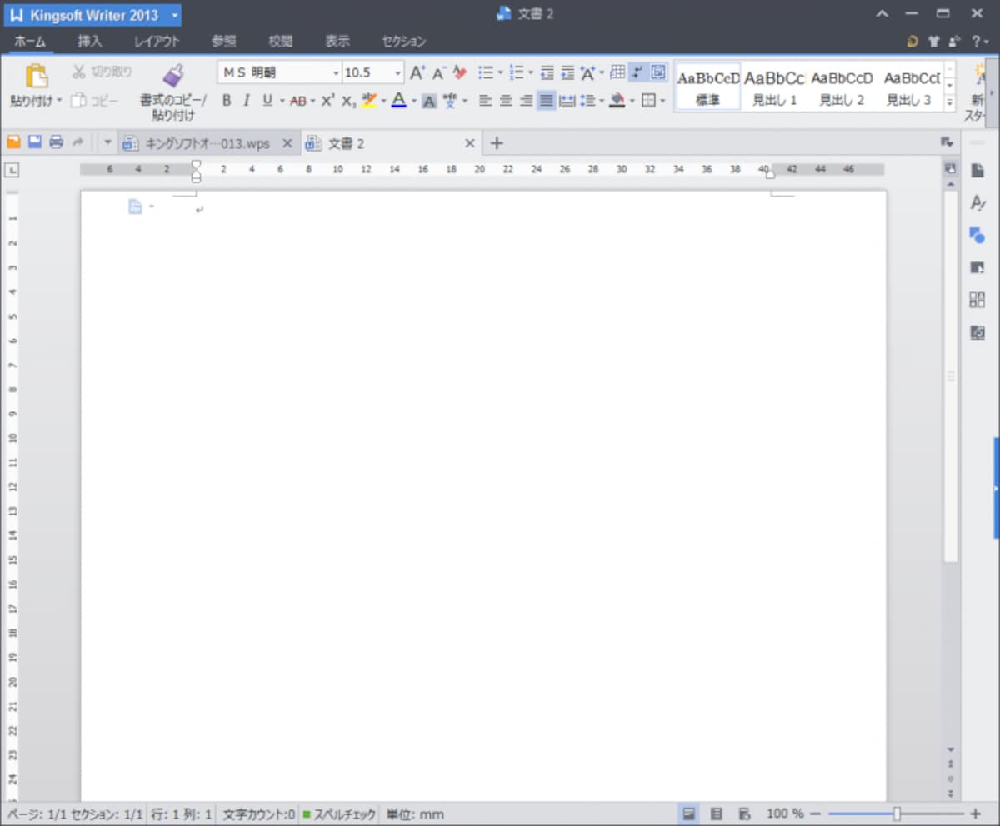This screenshot has width=1000, height=826.
Task: Click the increase font size icon
Action: point(417,72)
